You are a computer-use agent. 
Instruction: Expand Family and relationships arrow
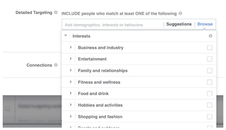(x=71, y=71)
